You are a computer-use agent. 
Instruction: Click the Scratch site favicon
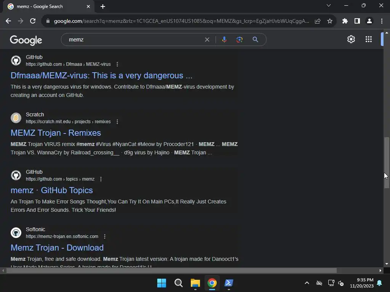pos(16,118)
